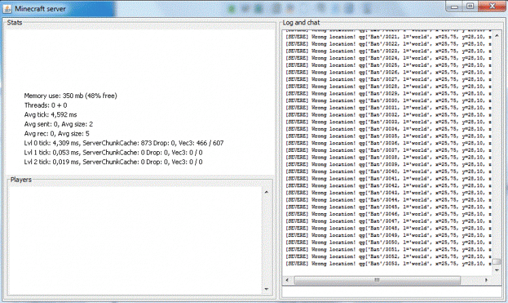This screenshot has width=508, height=303.
Task: Select the 'Lvl 2 tick: 0,019 ms' stats line
Action: click(114, 161)
